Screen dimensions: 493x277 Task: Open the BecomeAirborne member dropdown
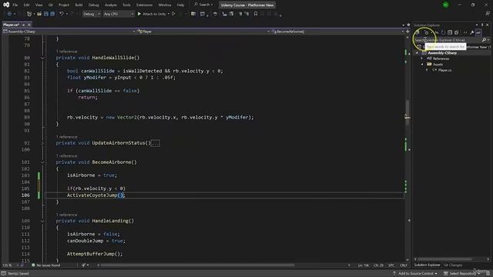tap(337, 32)
